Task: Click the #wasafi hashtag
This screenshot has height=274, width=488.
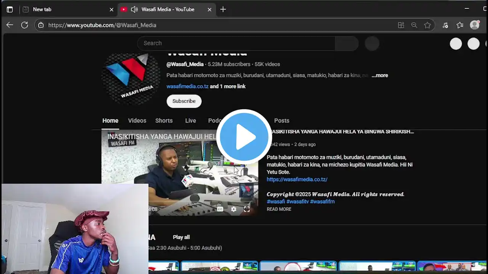Action: [x=276, y=202]
